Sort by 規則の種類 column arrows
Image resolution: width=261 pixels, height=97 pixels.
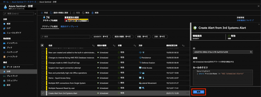[114, 45]
